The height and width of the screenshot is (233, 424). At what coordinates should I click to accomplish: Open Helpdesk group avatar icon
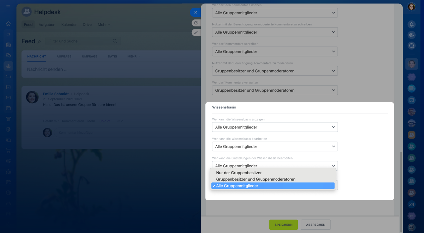[26, 12]
